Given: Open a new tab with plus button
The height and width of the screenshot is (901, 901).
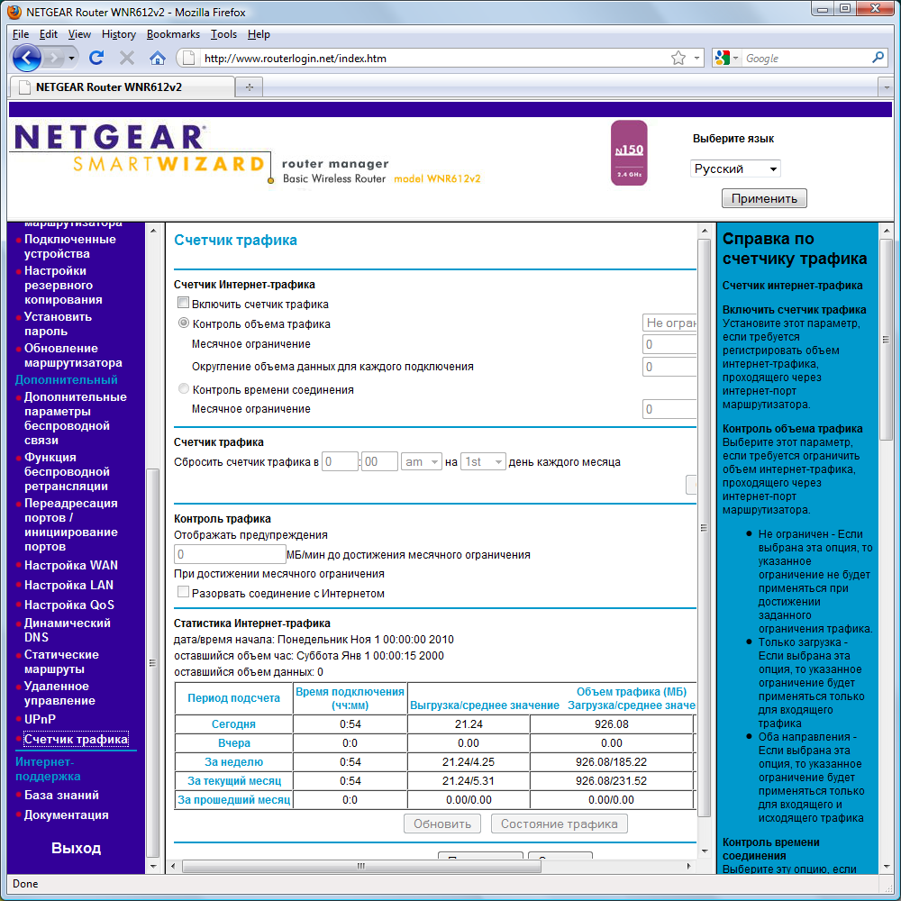Looking at the screenshot, I should pos(250,87).
